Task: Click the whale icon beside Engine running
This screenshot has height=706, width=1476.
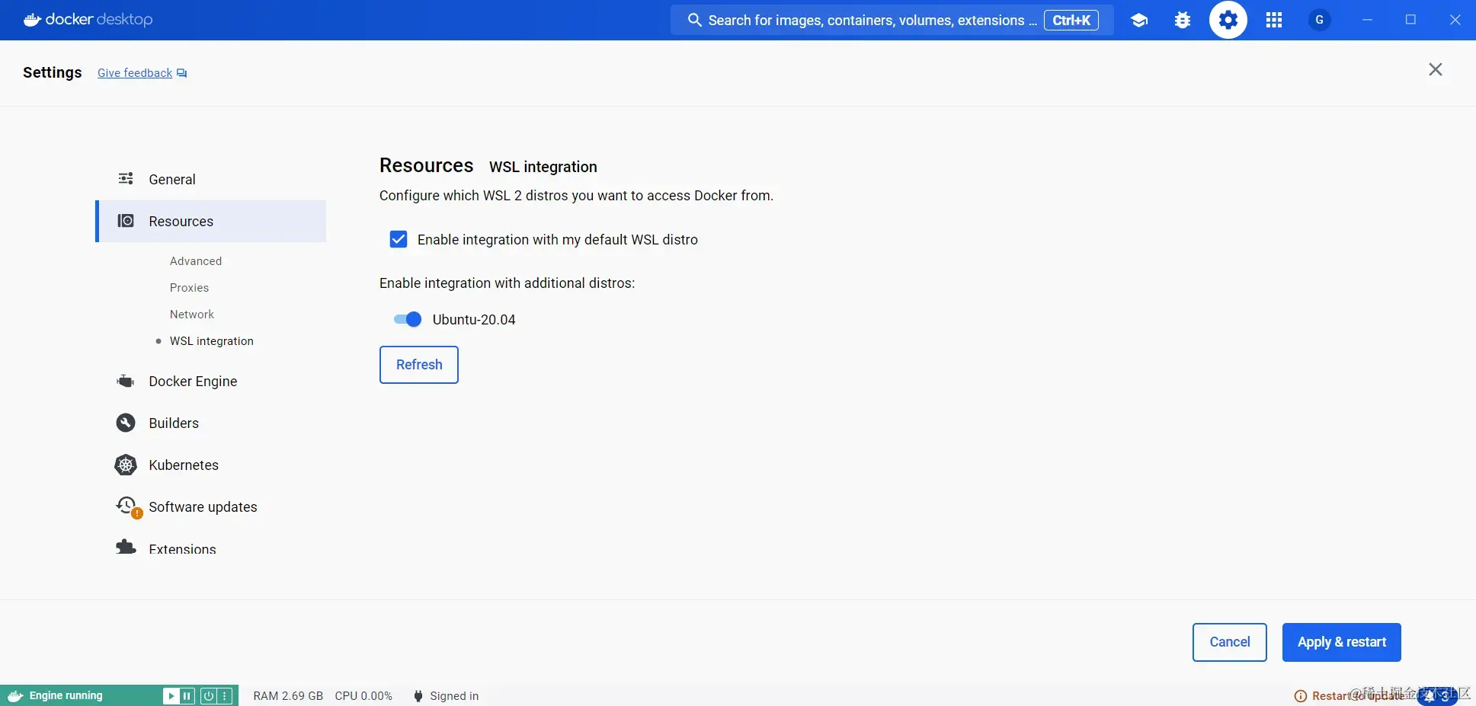Action: (x=15, y=696)
